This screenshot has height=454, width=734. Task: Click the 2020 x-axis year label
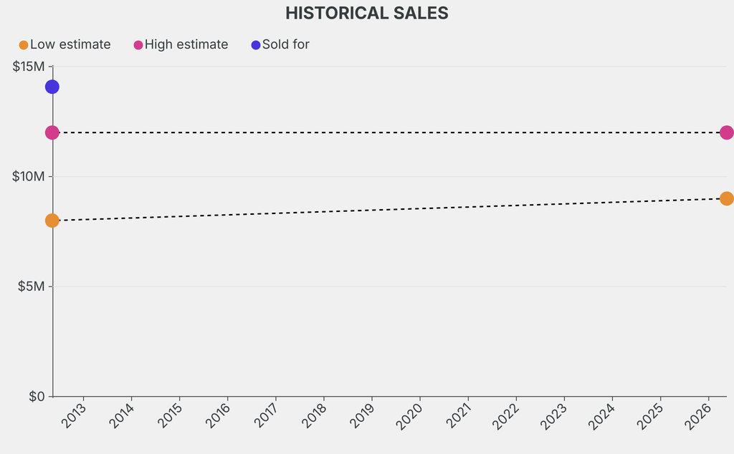click(410, 416)
